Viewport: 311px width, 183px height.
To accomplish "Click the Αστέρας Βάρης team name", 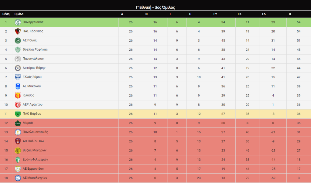I will click(34, 68).
